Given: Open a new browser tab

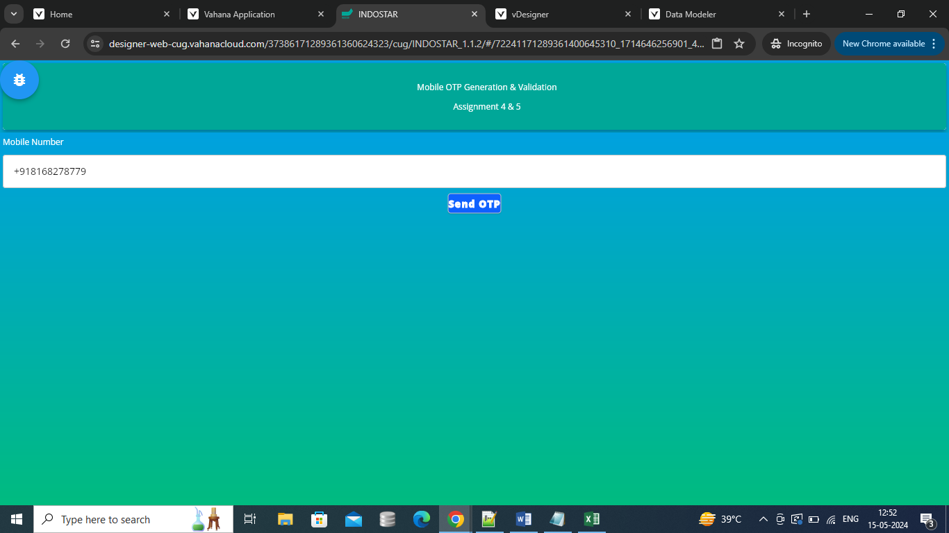Looking at the screenshot, I should [x=807, y=14].
